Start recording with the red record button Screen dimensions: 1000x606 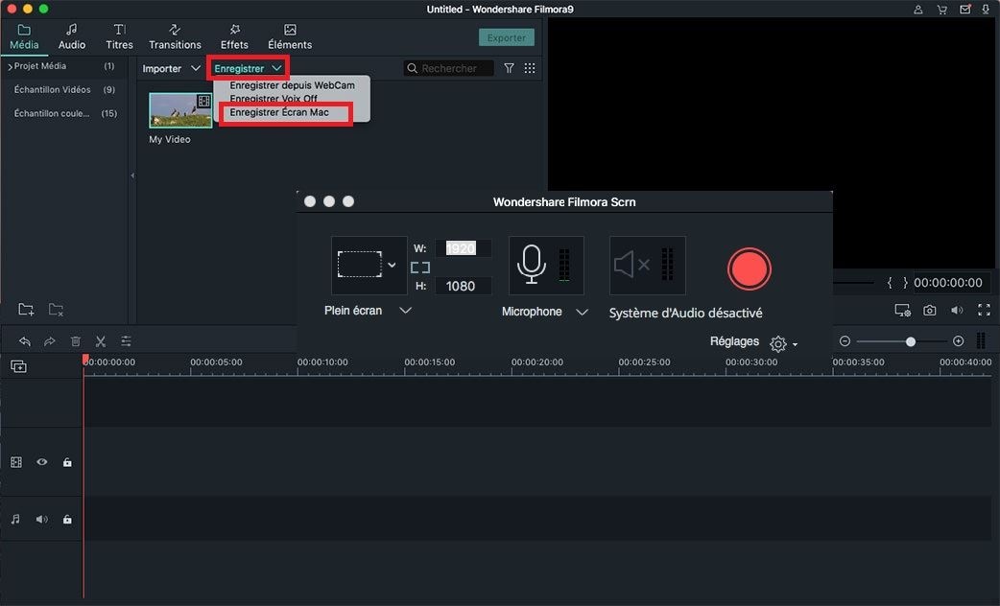750,268
